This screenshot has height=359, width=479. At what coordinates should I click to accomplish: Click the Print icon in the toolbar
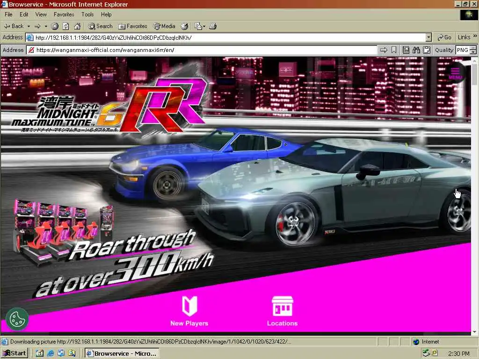pos(213,26)
